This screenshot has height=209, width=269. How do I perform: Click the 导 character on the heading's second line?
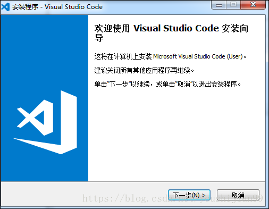[99, 38]
